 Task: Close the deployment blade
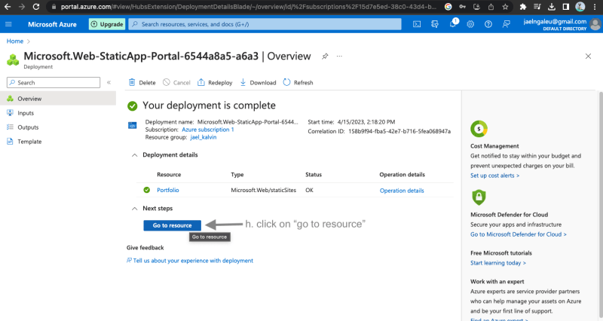[x=588, y=56]
